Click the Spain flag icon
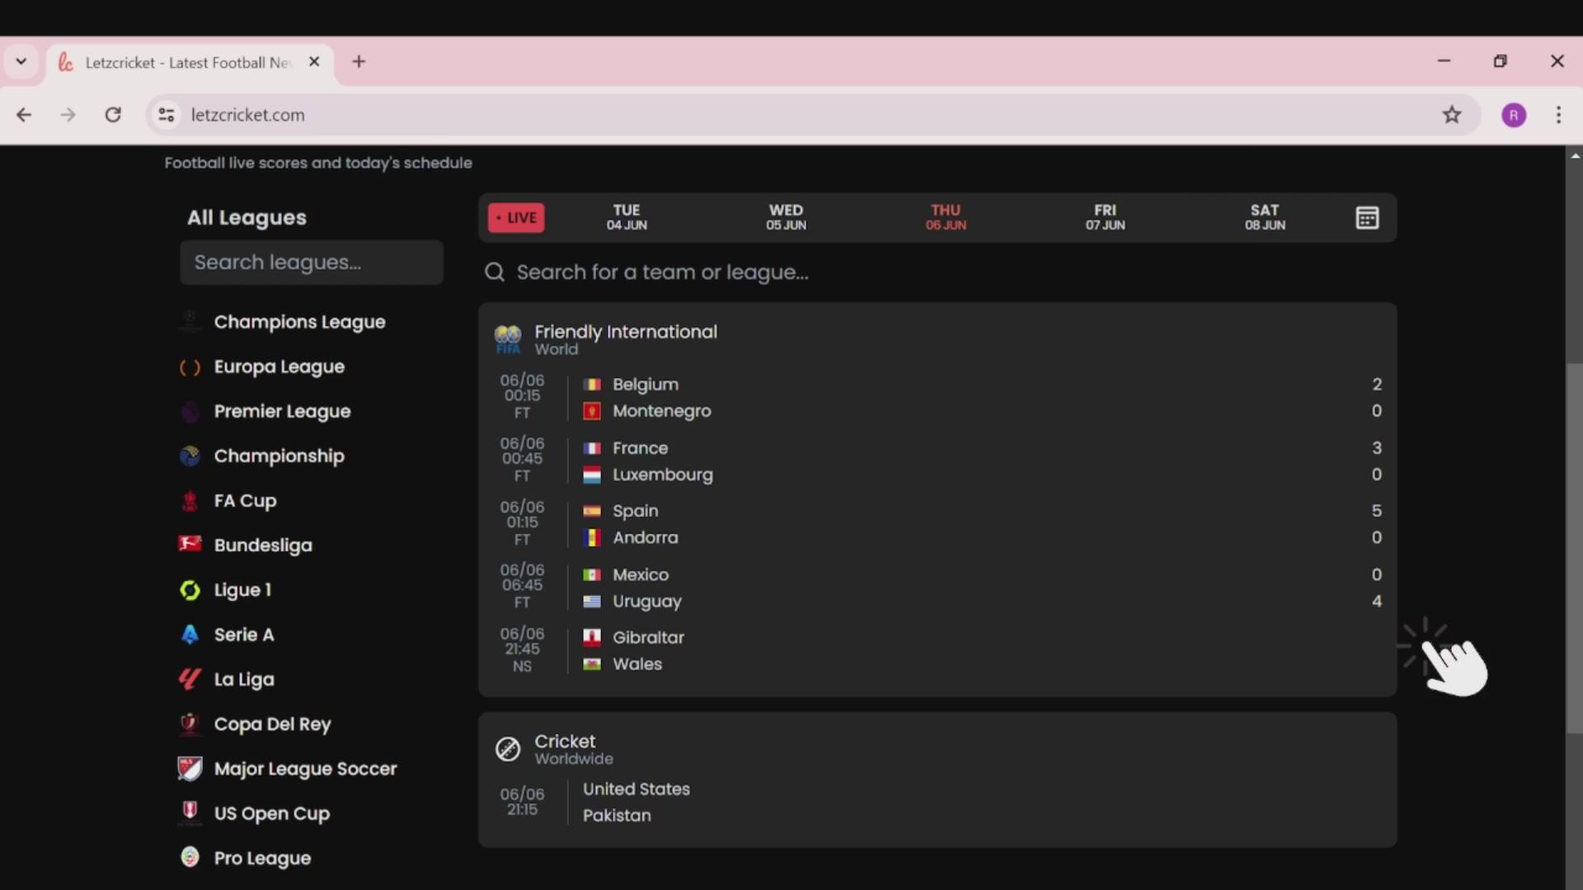Image resolution: width=1583 pixels, height=890 pixels. (x=592, y=511)
